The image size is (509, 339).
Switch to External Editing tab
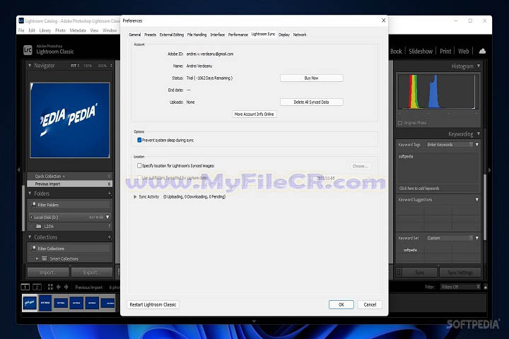(171, 35)
